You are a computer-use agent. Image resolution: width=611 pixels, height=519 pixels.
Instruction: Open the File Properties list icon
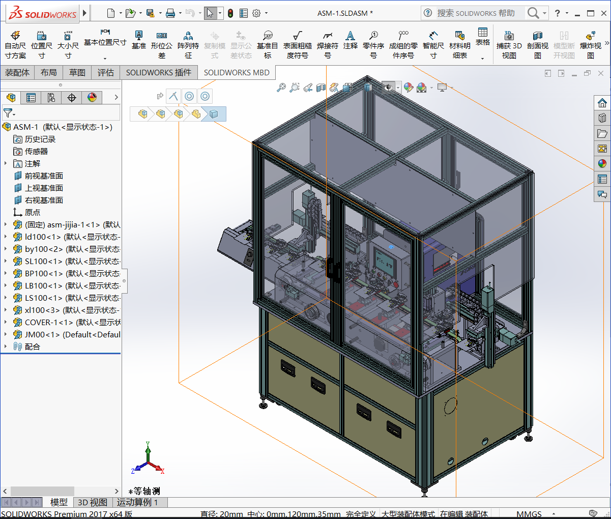tap(244, 13)
